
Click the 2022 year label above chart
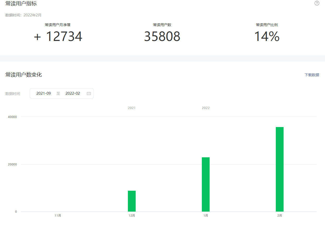click(206, 108)
